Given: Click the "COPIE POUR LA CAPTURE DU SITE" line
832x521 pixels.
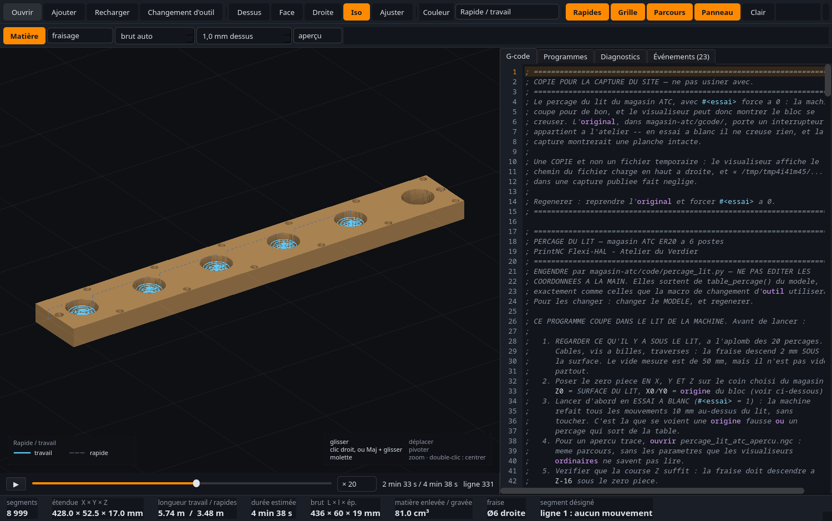Looking at the screenshot, I should pos(640,82).
